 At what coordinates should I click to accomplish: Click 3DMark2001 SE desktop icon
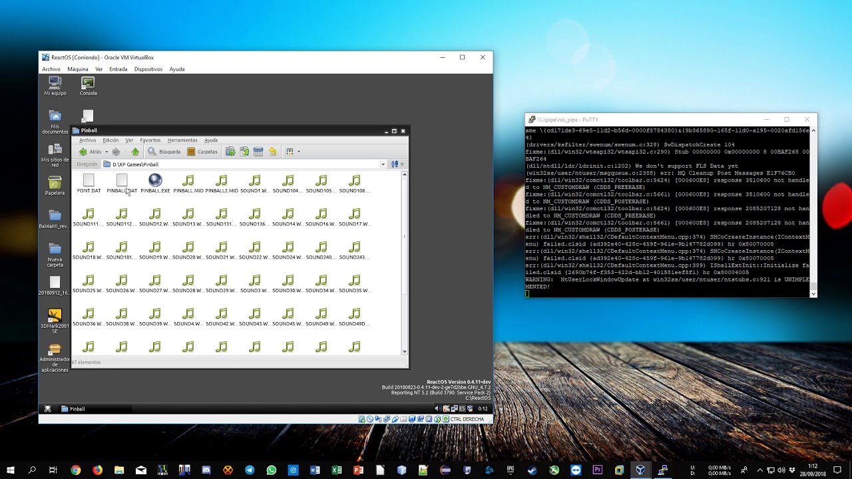point(55,321)
